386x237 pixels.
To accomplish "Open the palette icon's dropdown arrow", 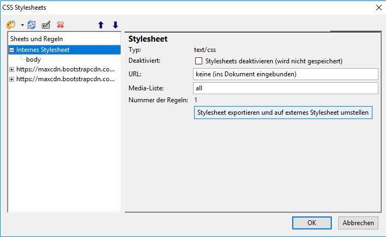I will coord(22,25).
